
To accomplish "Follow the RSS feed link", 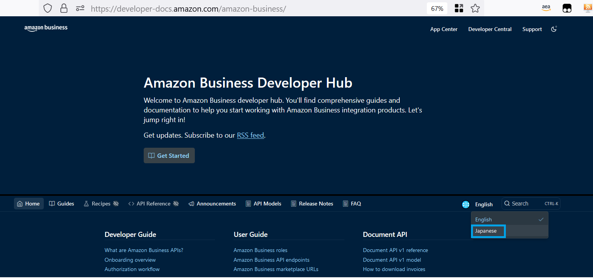I will [251, 135].
